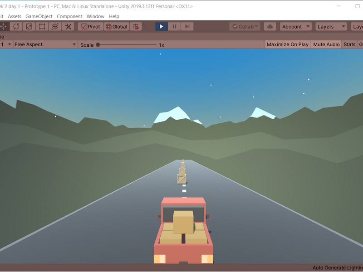
Task: Pause the running game
Action: click(x=175, y=26)
